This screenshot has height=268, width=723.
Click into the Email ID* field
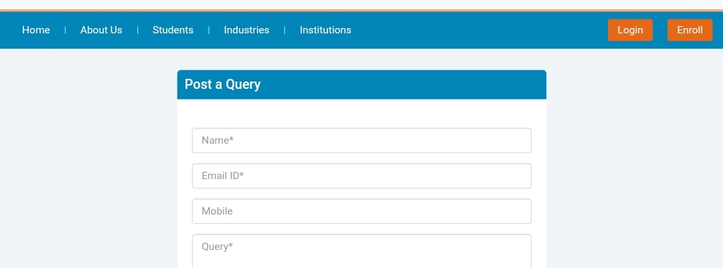361,176
